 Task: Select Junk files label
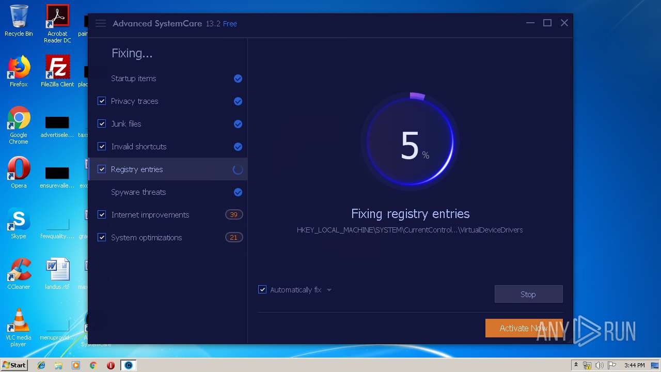(x=126, y=124)
